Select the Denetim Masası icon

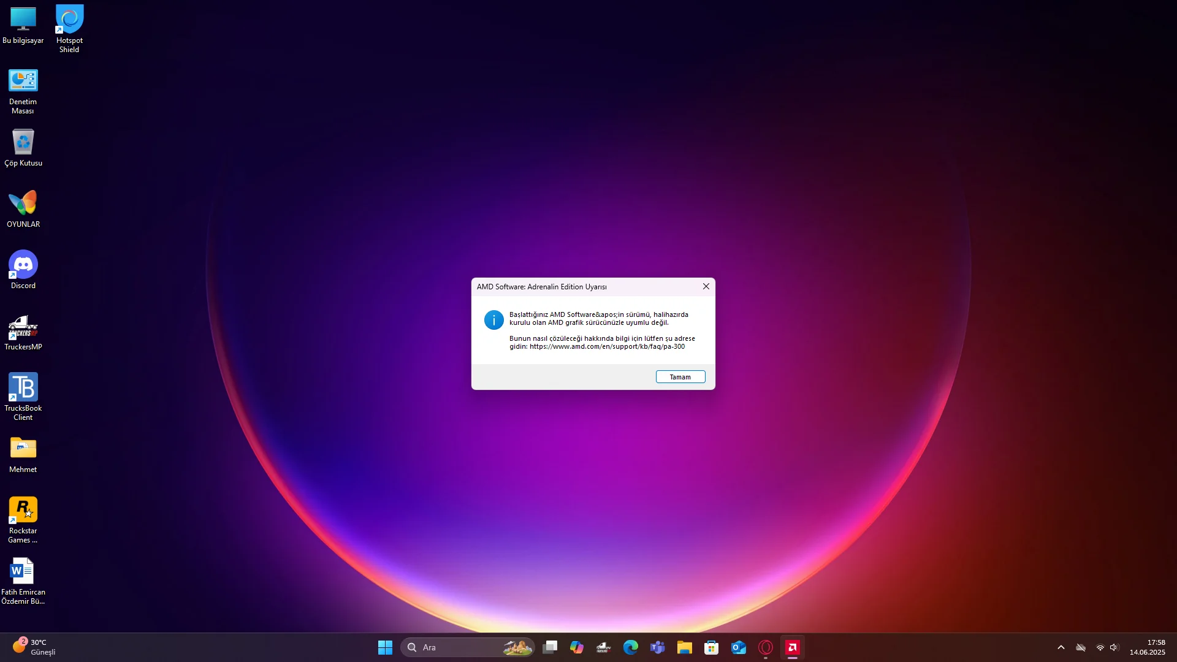click(23, 81)
